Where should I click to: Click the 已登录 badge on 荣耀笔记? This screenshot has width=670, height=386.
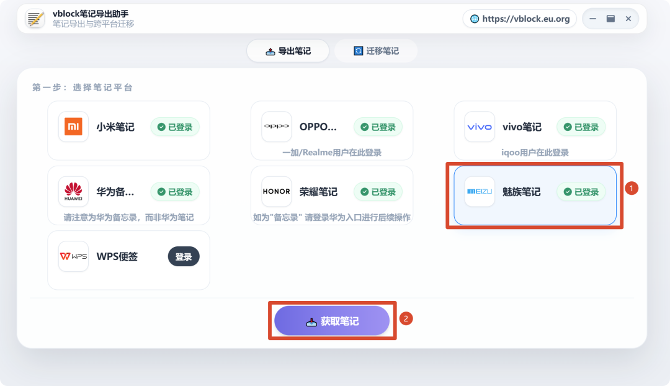coord(378,192)
